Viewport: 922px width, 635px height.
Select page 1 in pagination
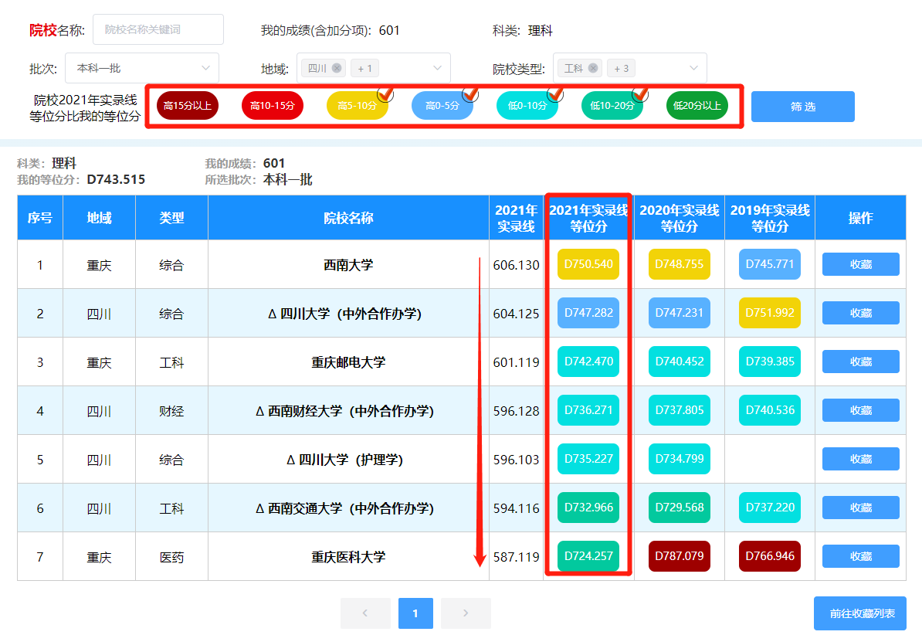415,613
